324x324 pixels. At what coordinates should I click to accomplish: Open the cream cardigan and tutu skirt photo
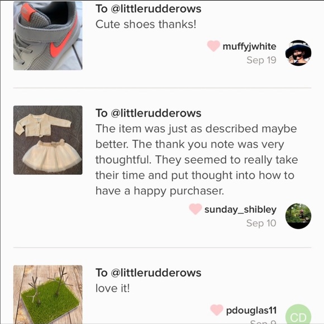coord(48,140)
